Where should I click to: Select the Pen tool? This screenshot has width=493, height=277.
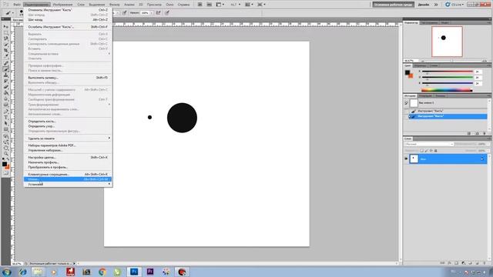tap(6, 112)
